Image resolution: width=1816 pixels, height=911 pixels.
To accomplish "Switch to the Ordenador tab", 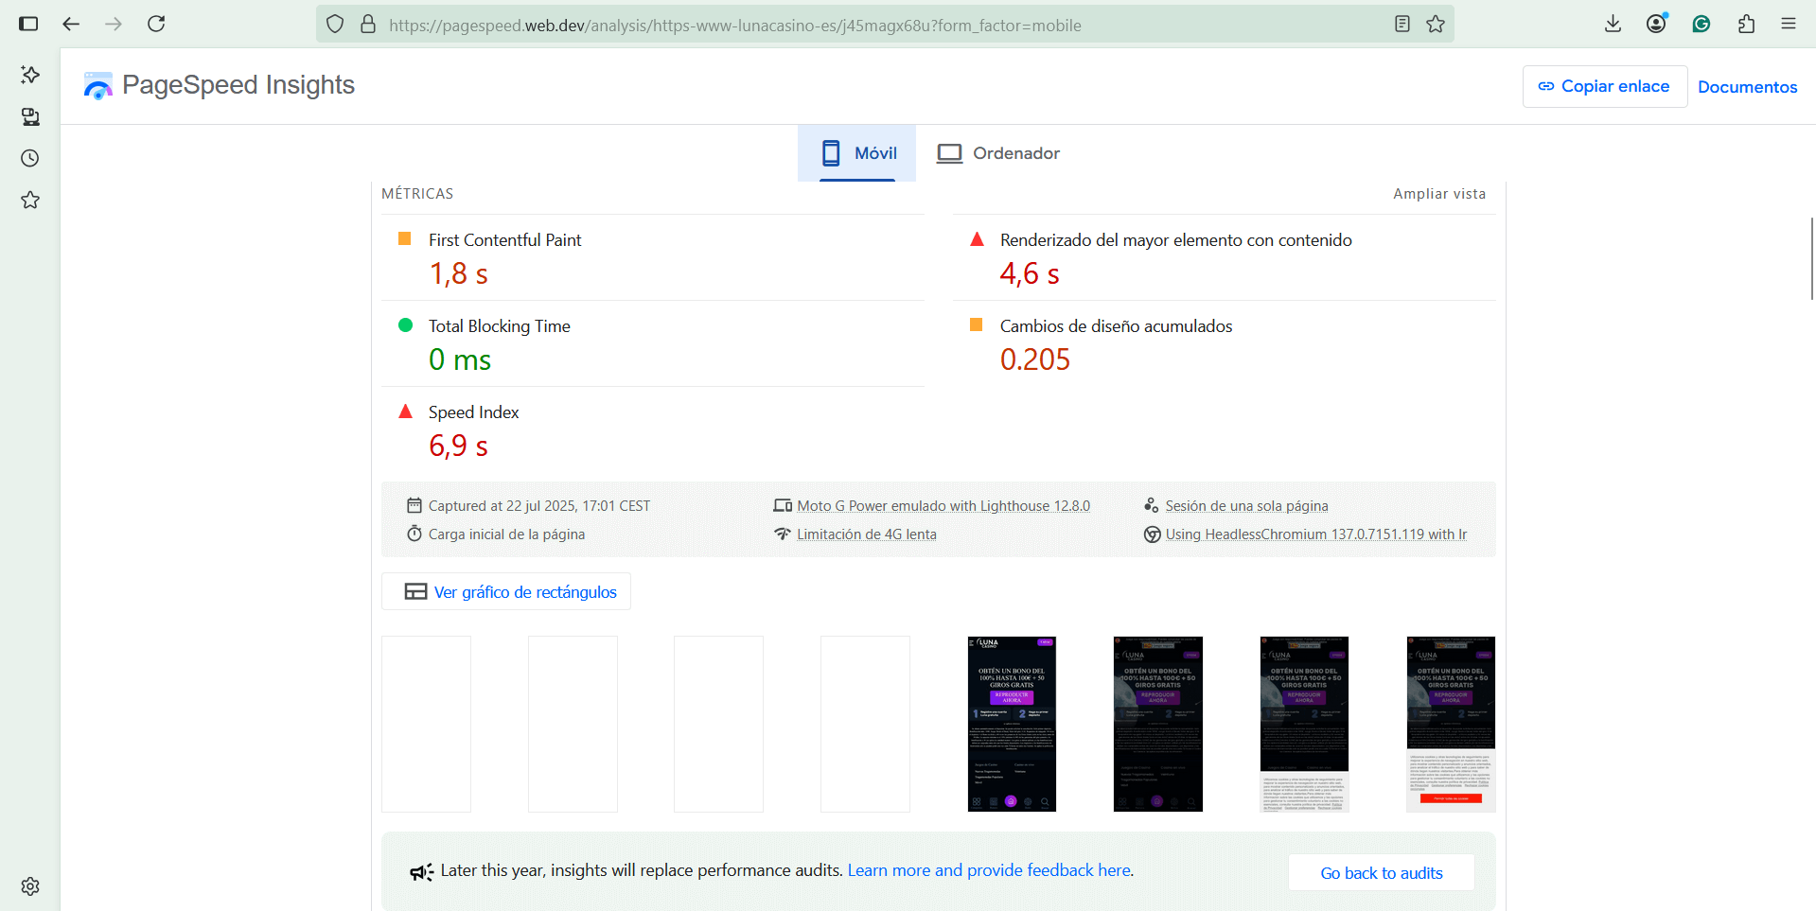I will (998, 153).
